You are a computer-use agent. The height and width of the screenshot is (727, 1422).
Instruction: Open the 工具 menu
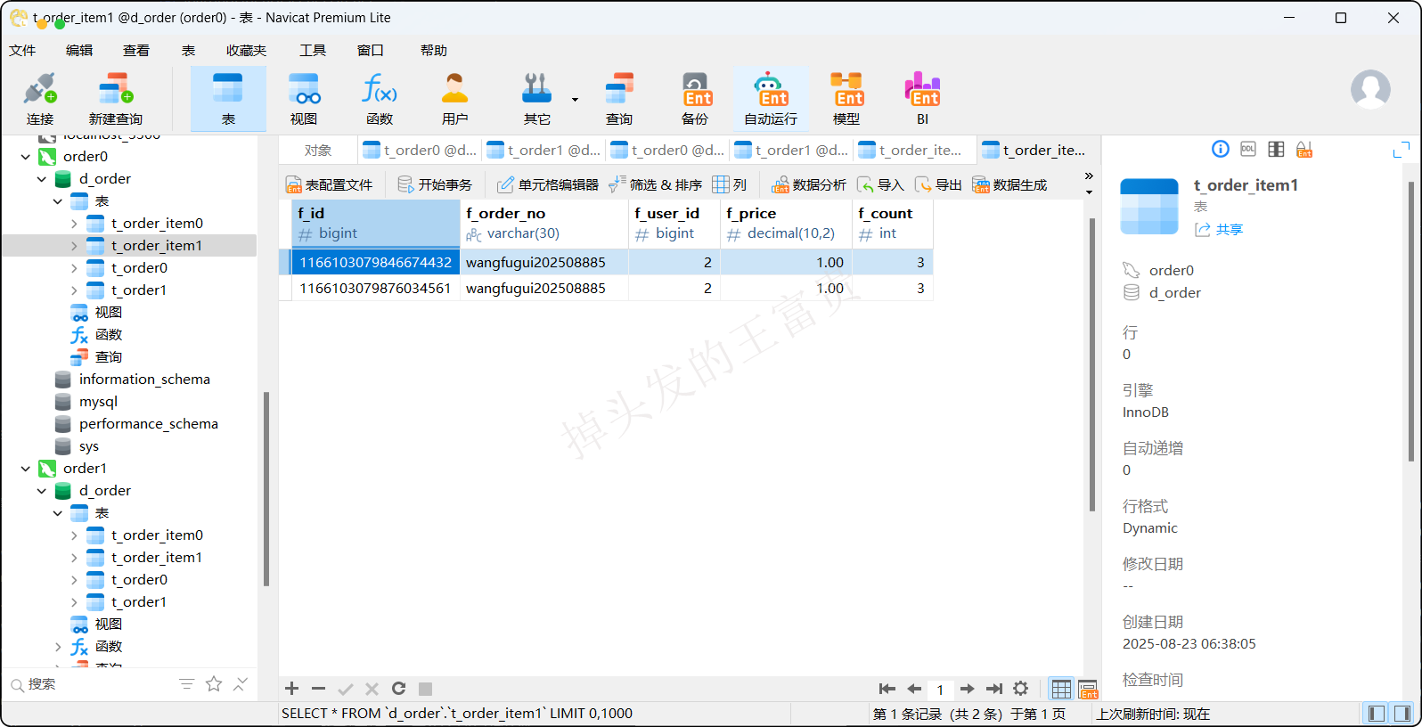coord(313,51)
